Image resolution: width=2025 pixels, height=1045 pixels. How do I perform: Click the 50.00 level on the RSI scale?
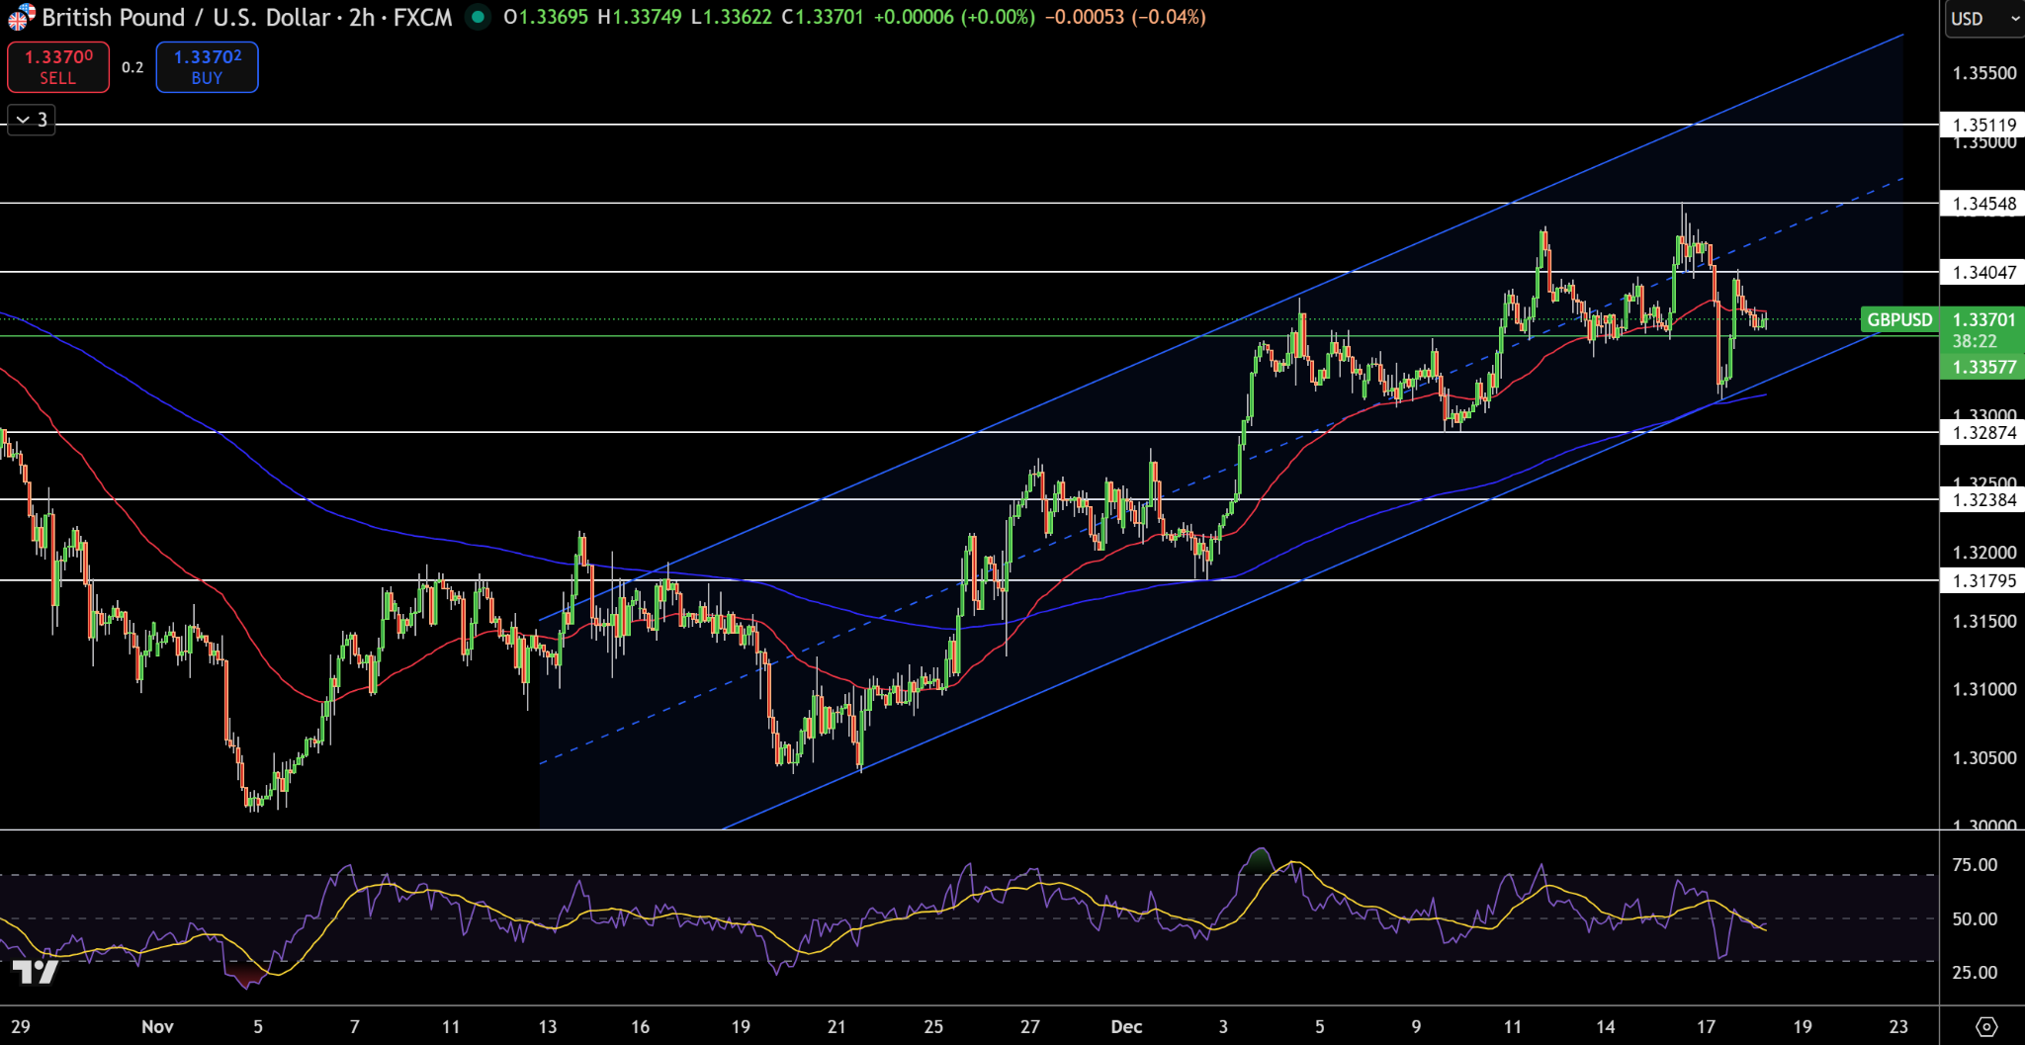(1974, 918)
